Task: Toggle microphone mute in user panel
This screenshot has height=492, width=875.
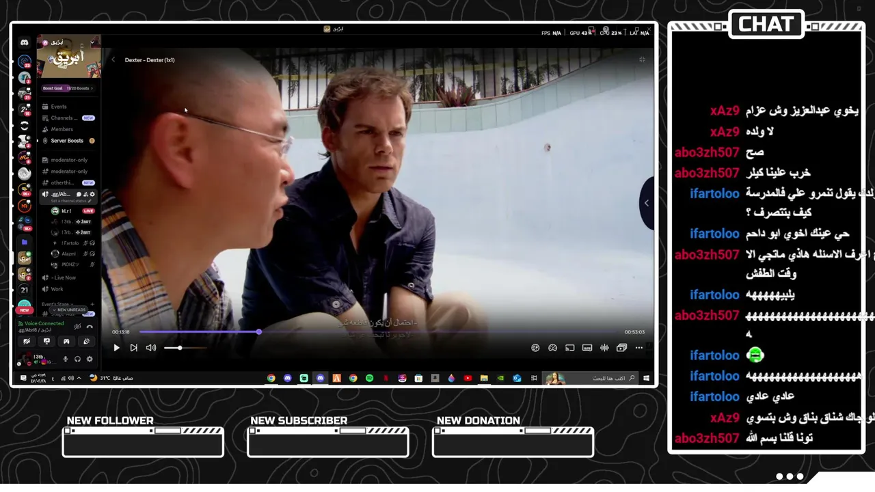Action: pyautogui.click(x=66, y=359)
